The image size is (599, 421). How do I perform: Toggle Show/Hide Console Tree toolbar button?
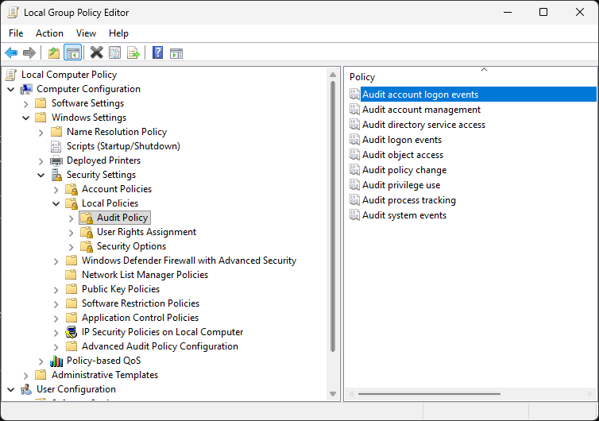click(x=72, y=53)
